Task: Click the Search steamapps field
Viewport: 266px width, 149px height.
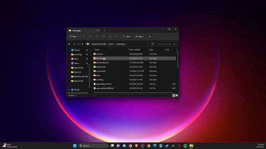Action: pos(167,44)
